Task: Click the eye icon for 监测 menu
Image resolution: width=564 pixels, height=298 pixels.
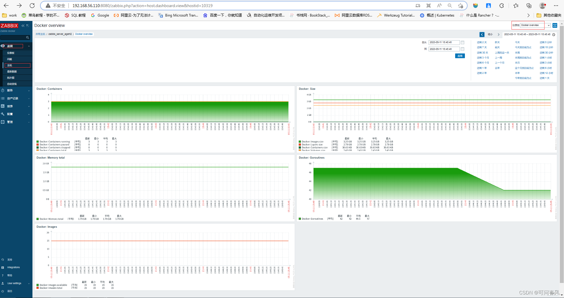Action: pos(3,46)
